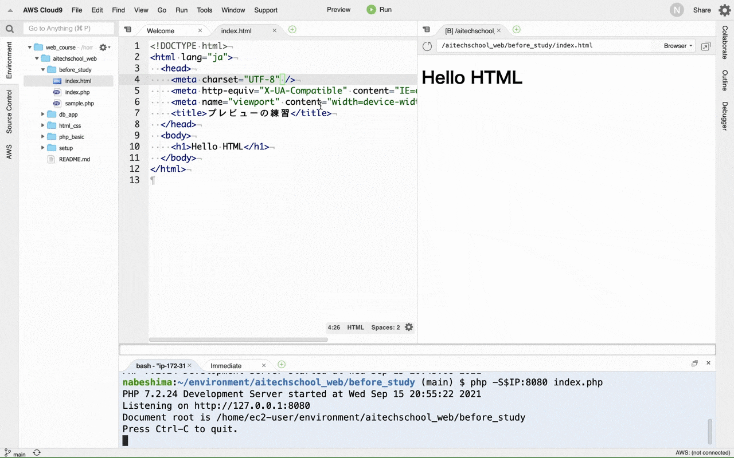This screenshot has width=734, height=458.
Task: Click the editor horizontal scrollbar
Action: 238,339
